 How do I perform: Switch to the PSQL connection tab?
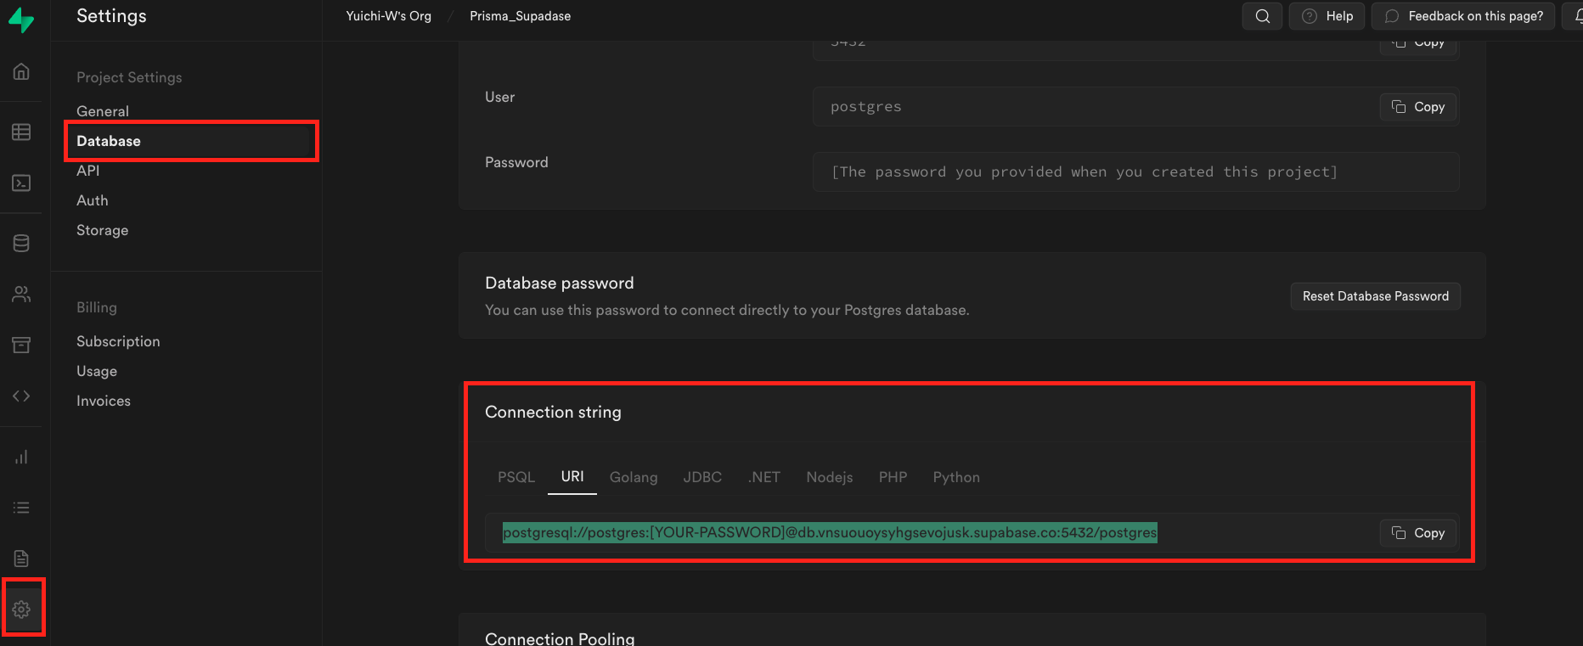[x=516, y=477]
